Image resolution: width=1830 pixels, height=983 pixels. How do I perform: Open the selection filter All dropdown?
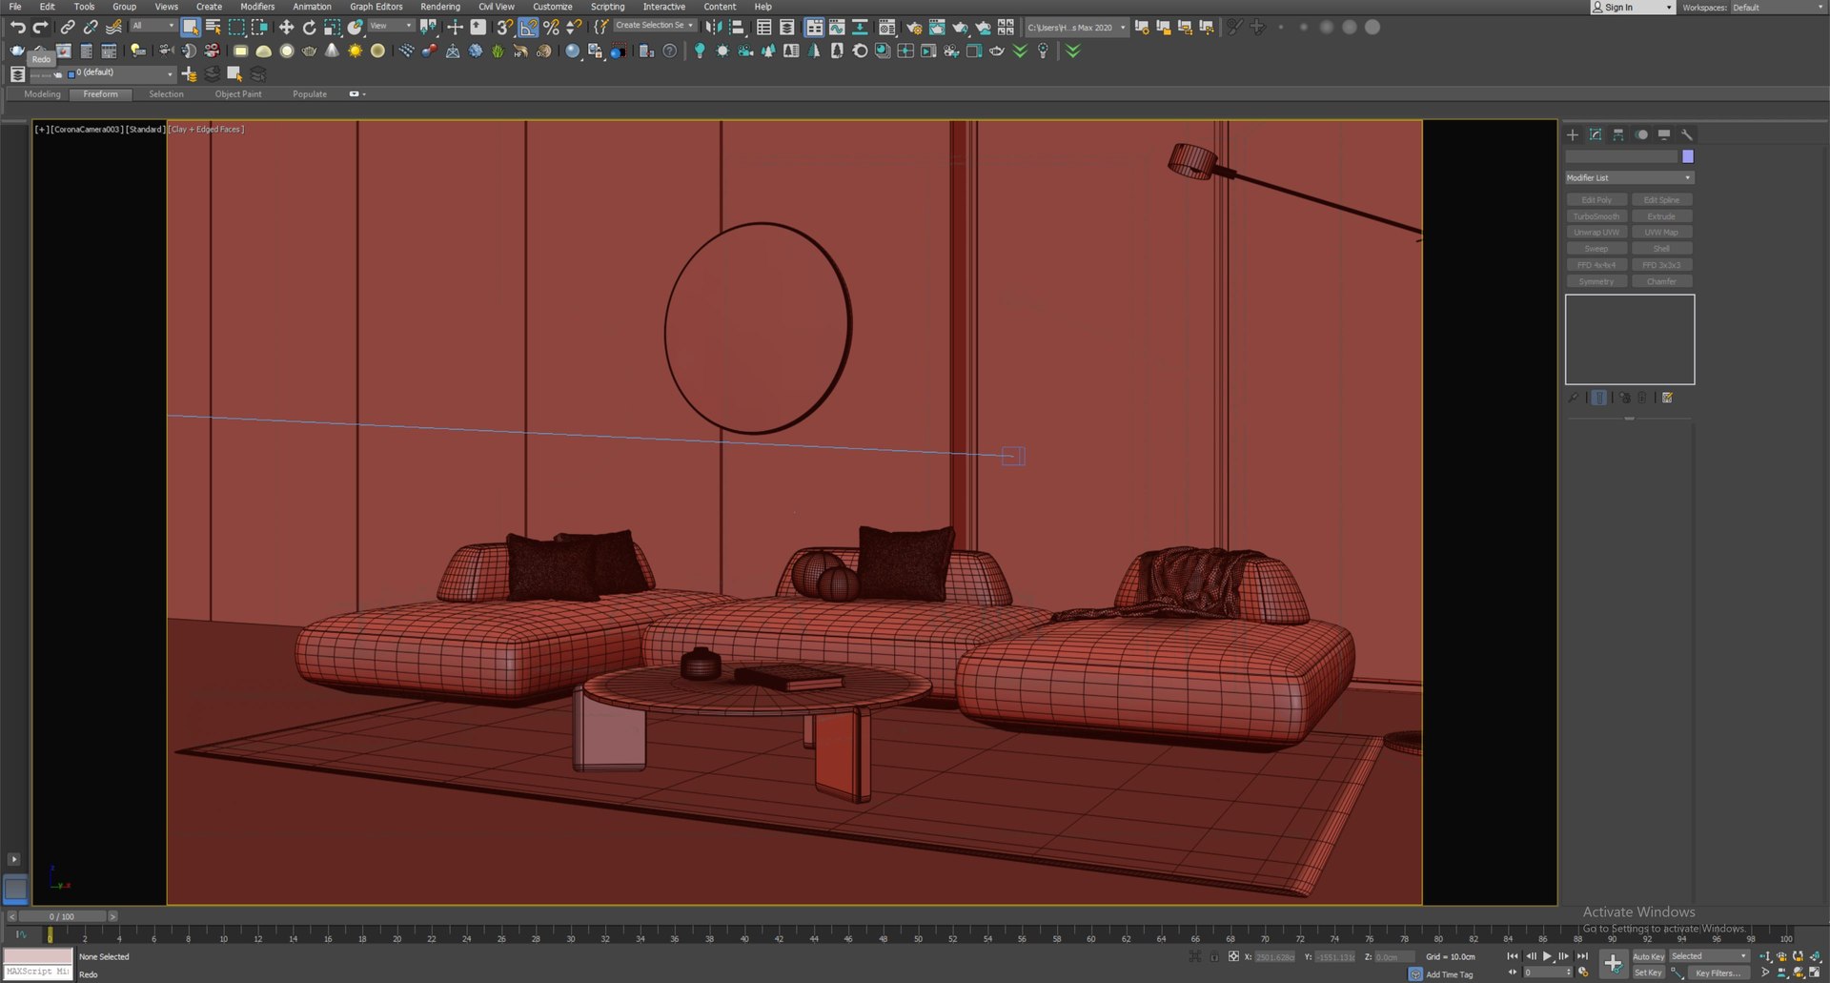pyautogui.click(x=152, y=26)
